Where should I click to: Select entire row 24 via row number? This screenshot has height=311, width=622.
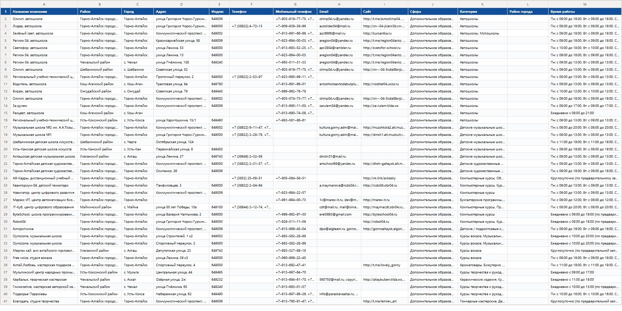click(x=6, y=178)
